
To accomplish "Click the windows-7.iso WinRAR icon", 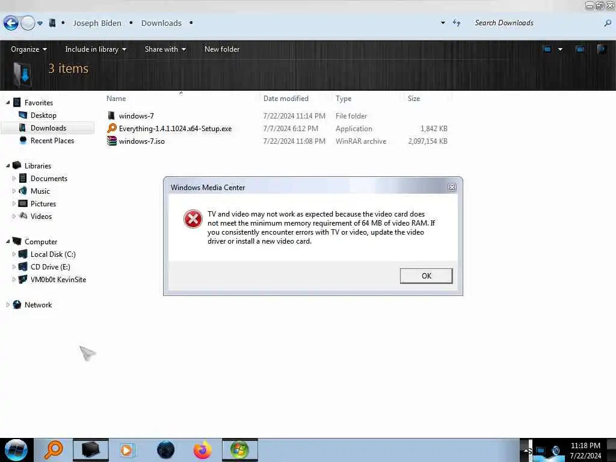I will coord(112,141).
